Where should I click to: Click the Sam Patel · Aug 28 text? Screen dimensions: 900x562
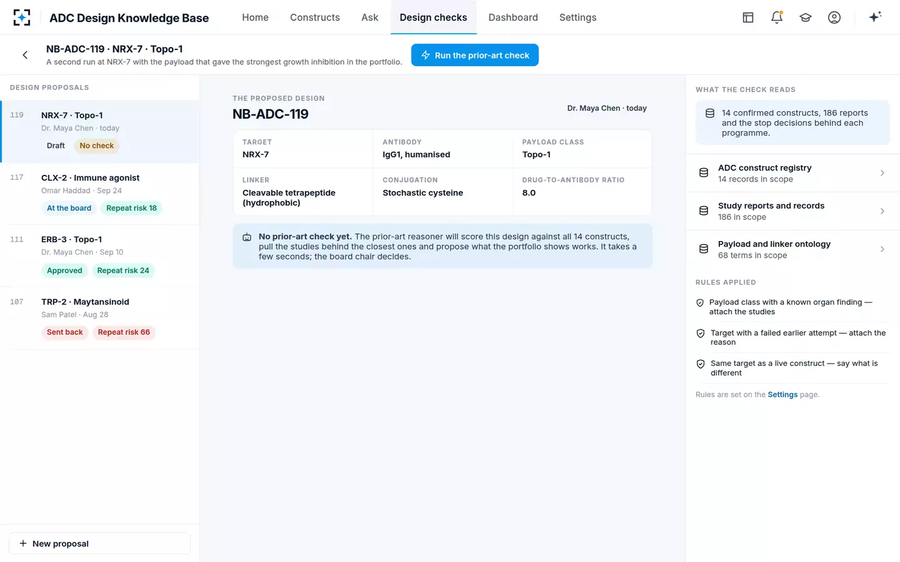point(74,315)
